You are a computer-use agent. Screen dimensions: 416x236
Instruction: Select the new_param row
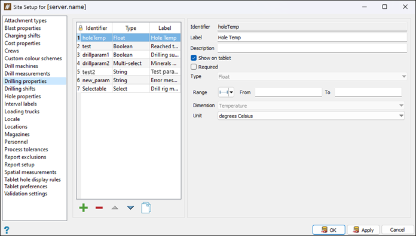point(129,80)
